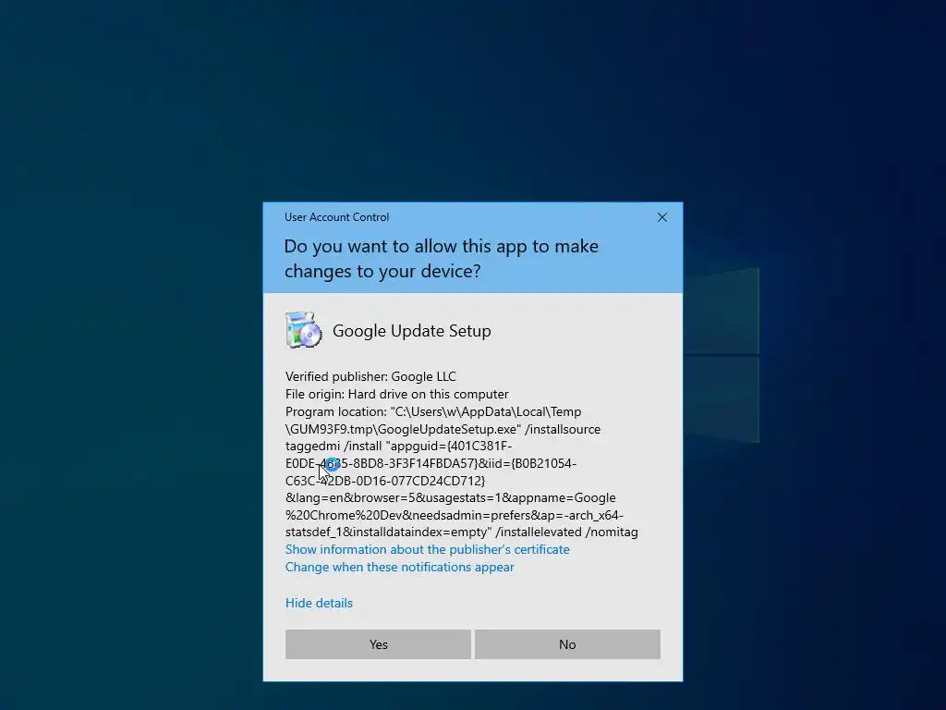
Task: Click the Program location path line
Action: click(x=433, y=411)
